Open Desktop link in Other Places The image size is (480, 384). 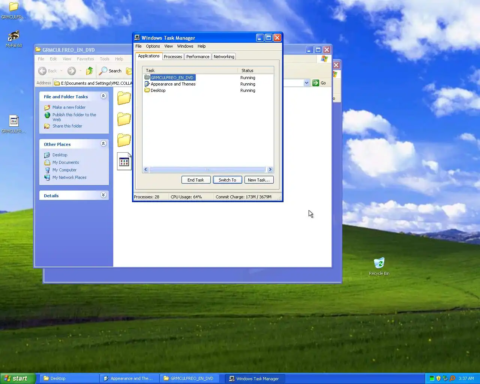(x=60, y=155)
